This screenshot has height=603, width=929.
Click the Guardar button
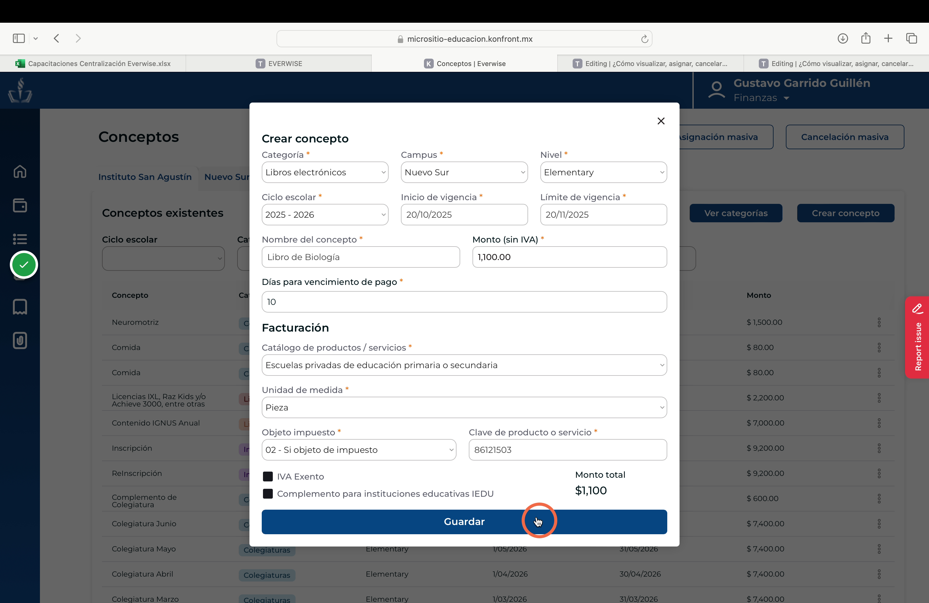(x=464, y=522)
